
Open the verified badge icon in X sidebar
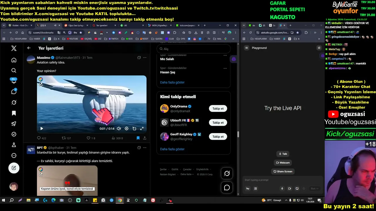click(14, 134)
